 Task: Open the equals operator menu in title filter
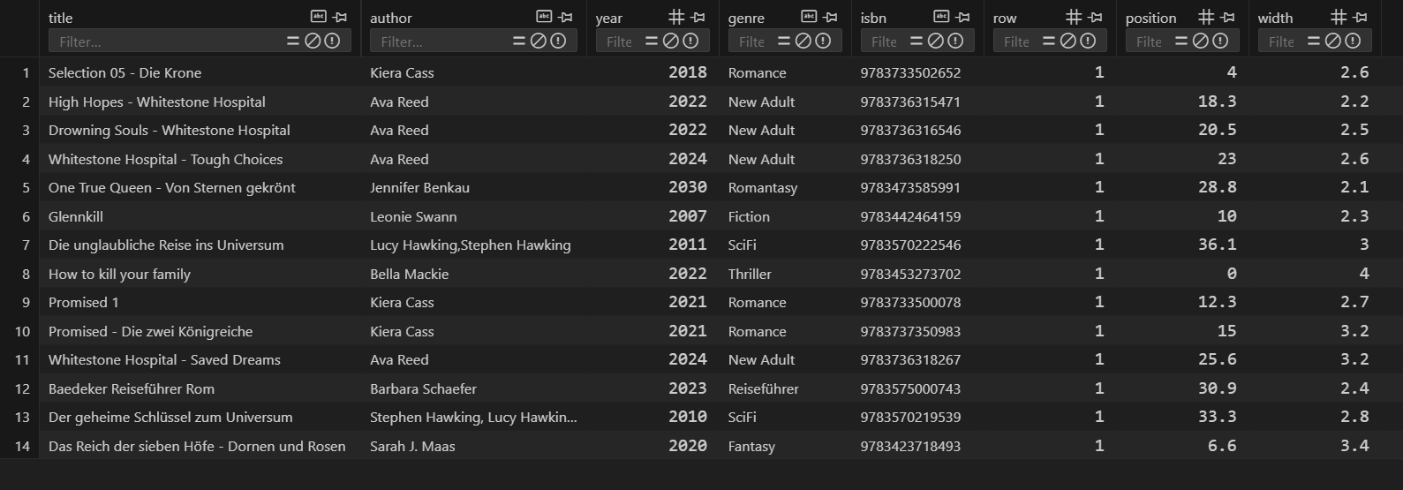[x=293, y=41]
